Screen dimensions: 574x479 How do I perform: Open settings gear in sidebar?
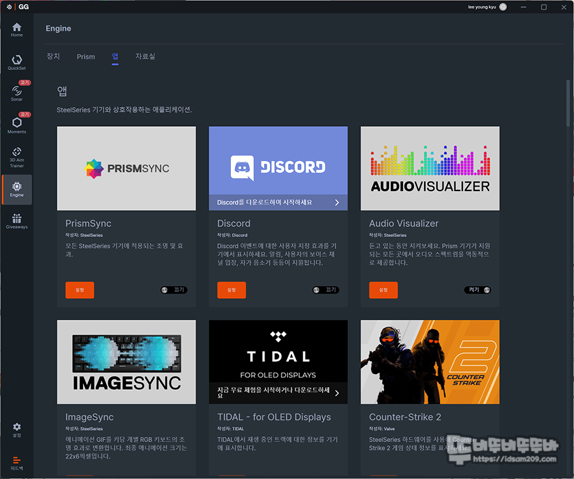17,430
